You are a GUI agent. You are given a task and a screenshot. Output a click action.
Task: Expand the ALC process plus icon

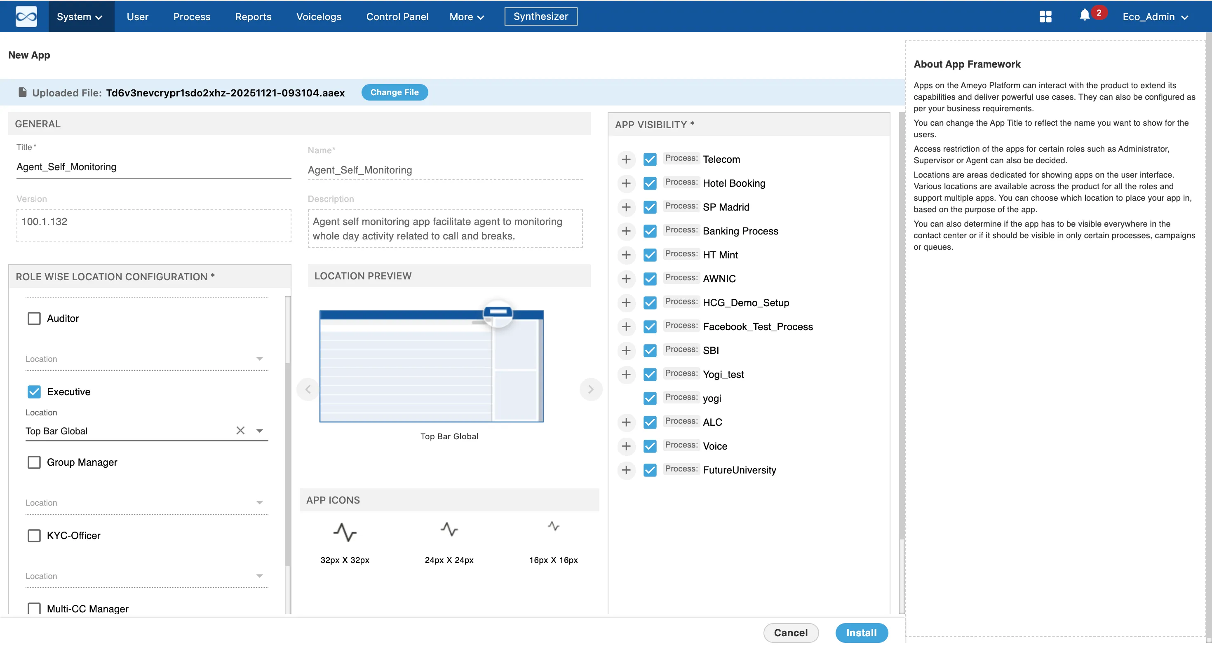626,422
